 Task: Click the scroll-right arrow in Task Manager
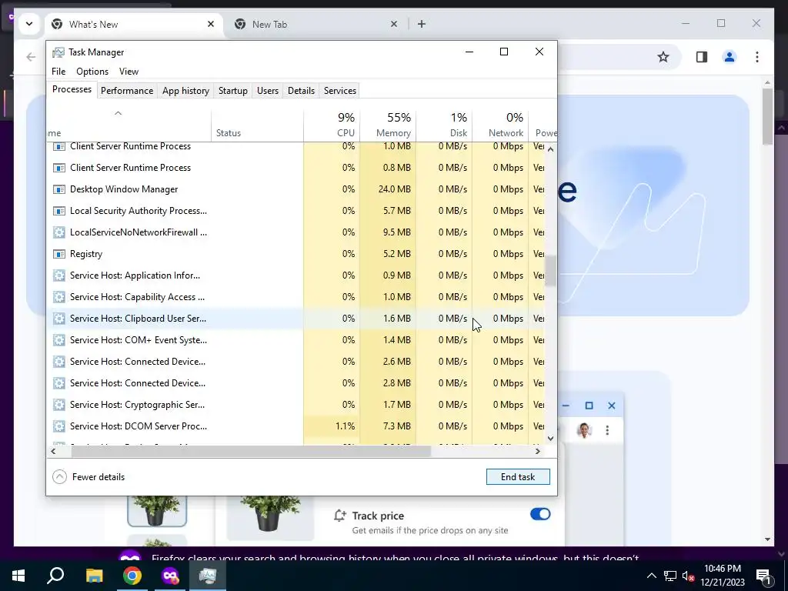537,451
